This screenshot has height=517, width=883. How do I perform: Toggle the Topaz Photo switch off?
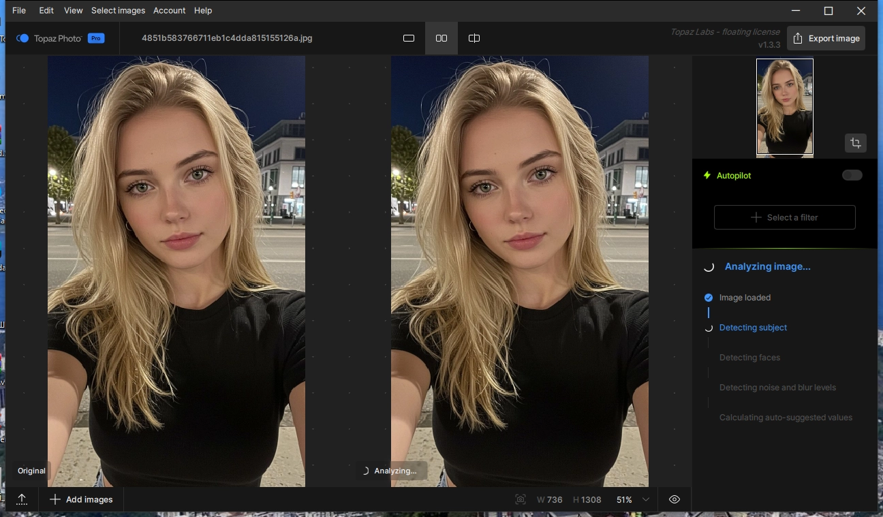click(x=22, y=38)
